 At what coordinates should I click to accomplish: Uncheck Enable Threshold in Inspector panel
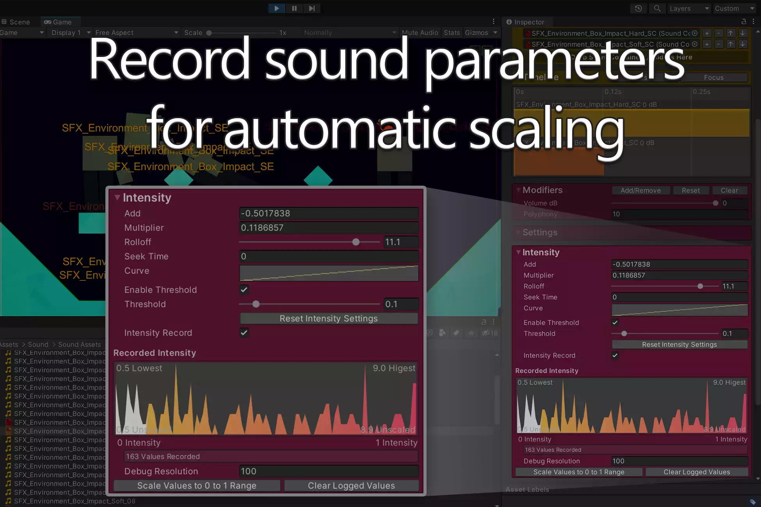point(615,323)
